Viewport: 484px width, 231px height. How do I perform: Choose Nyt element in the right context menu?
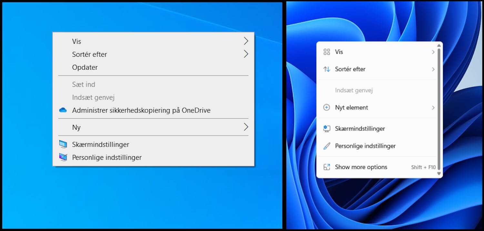tap(352, 107)
